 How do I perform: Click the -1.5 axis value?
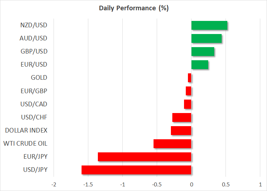pos(88,184)
